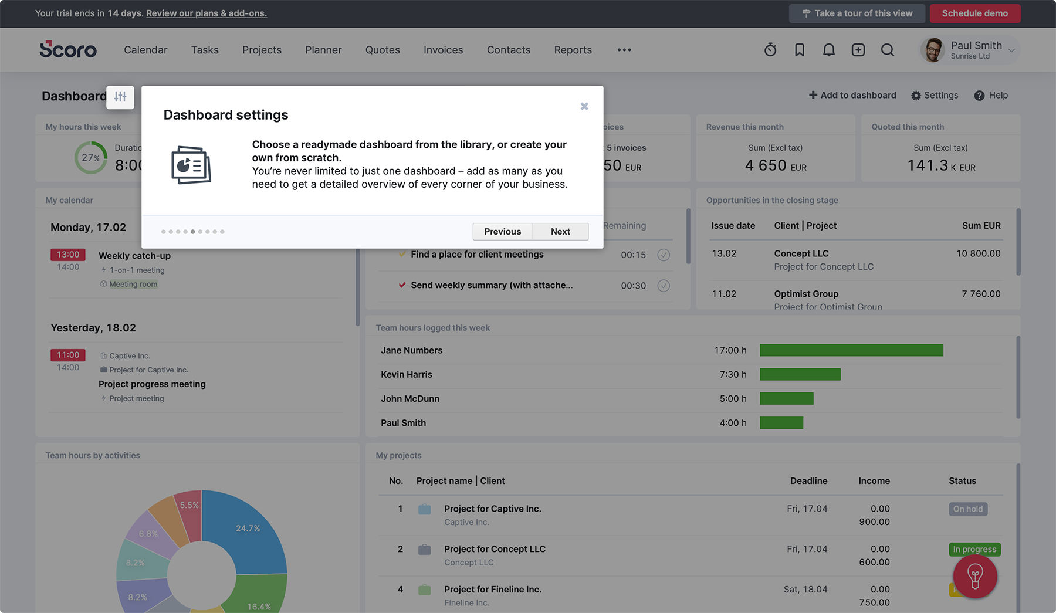1056x613 pixels.
Task: Open the bookmarks icon in the header
Action: point(800,50)
